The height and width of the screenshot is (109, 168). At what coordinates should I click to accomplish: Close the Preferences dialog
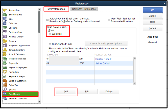164,4
